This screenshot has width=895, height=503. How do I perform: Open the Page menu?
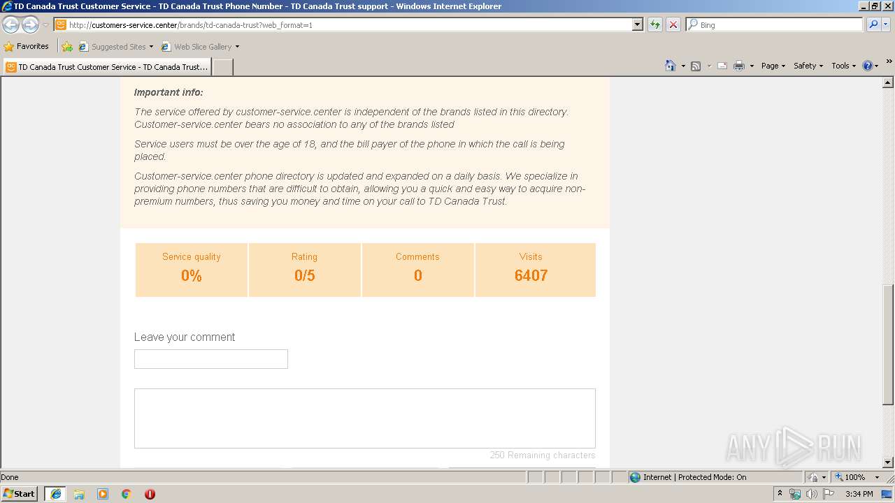click(773, 66)
